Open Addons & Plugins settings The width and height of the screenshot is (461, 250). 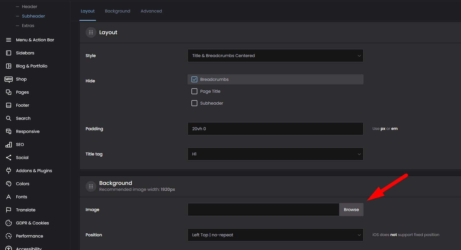(34, 171)
